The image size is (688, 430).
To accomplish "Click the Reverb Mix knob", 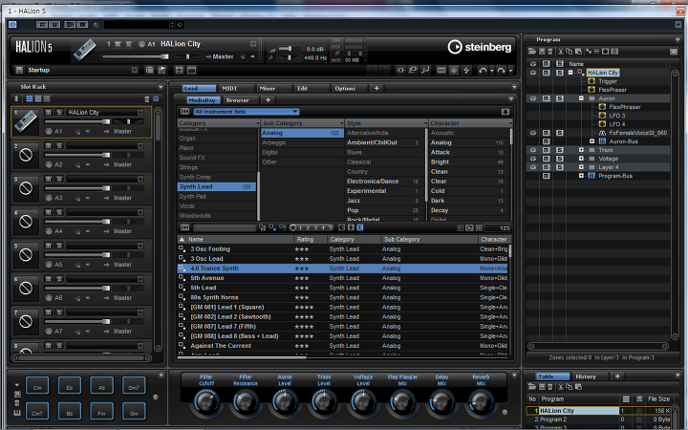I will 480,401.
